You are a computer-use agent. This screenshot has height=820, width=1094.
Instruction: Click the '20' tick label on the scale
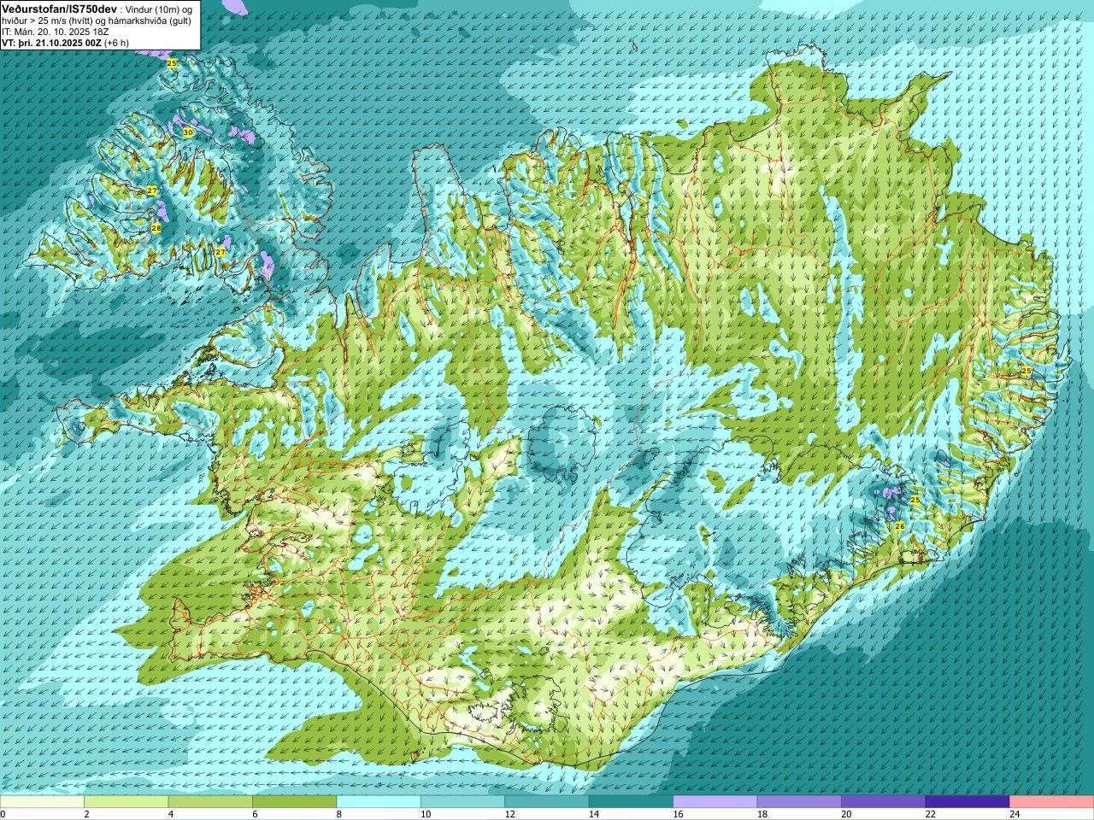[x=846, y=815]
